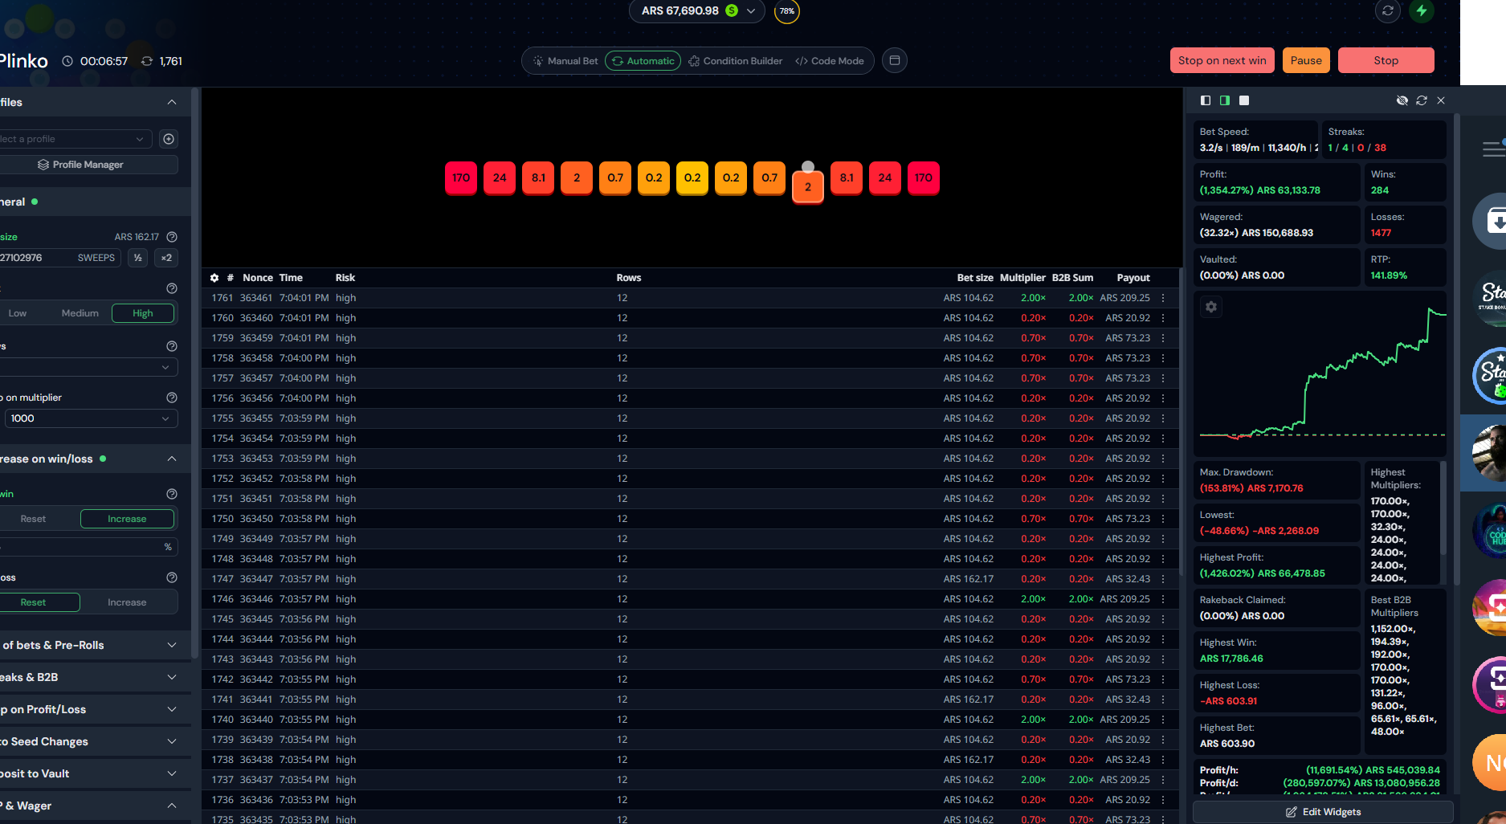This screenshot has width=1506, height=824.
Task: Switch to Code Mode tab
Action: coord(830,61)
